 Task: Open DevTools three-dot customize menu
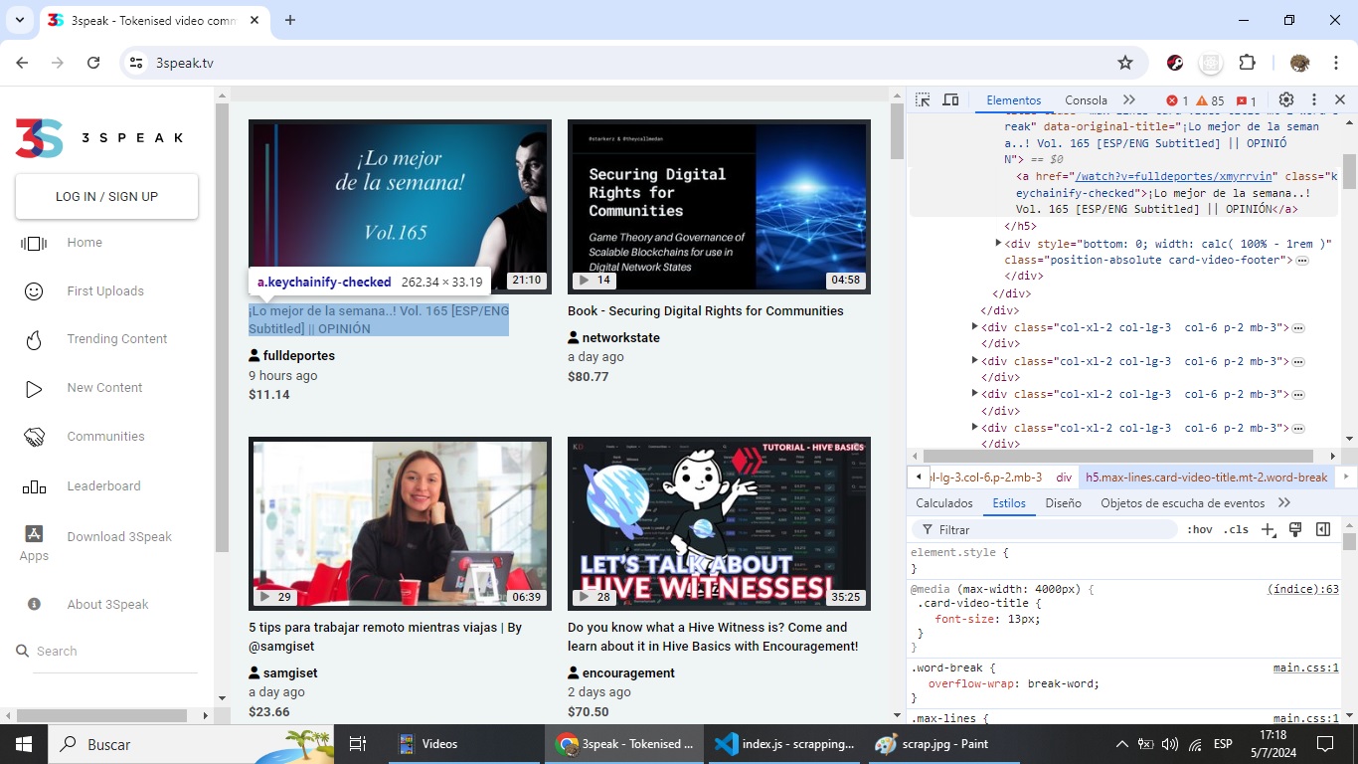tap(1314, 100)
